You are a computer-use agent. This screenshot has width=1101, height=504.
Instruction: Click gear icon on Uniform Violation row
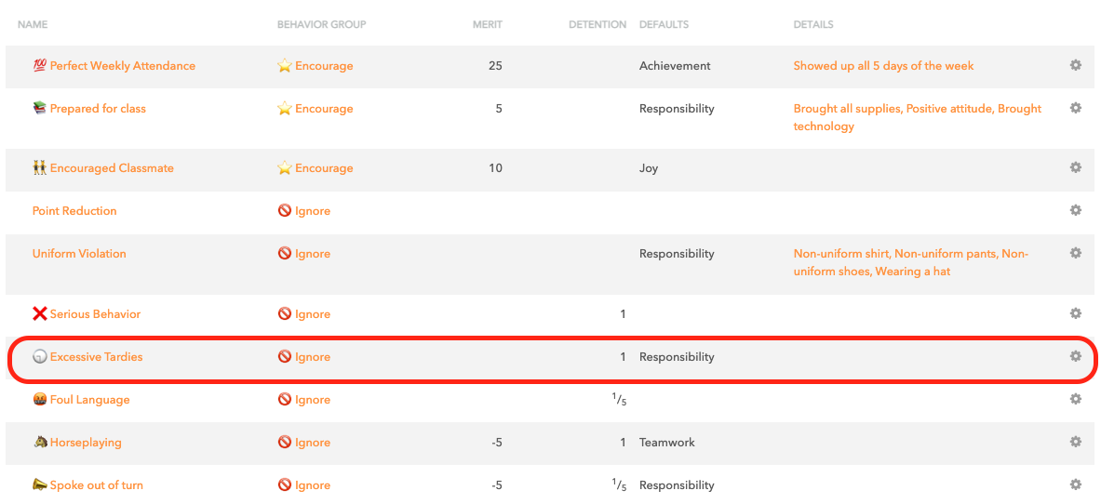(x=1076, y=253)
